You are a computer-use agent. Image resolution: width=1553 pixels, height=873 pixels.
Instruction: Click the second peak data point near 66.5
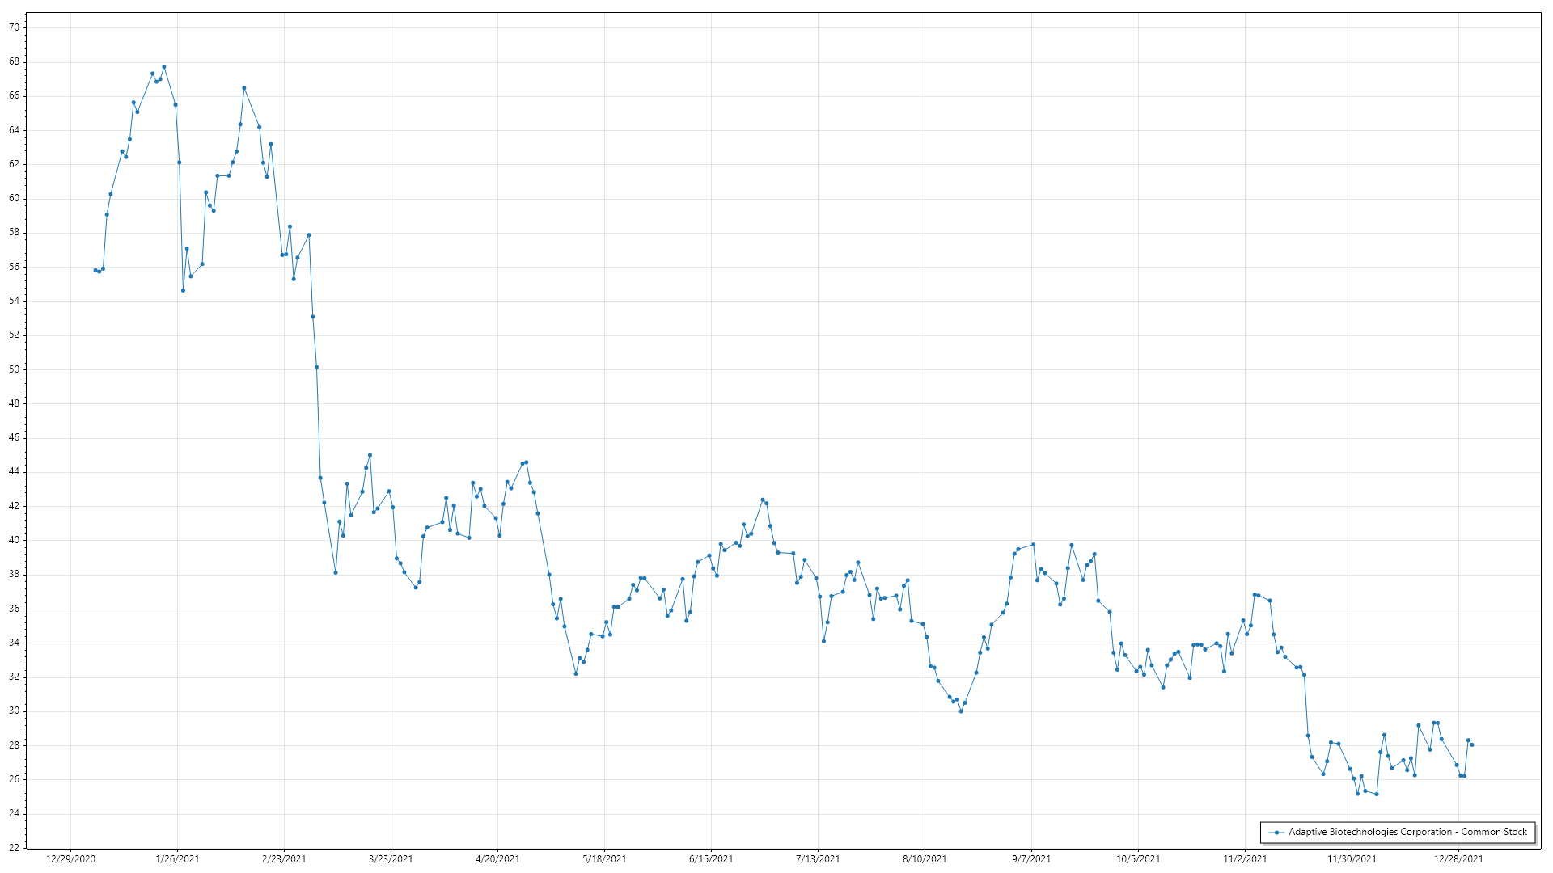click(244, 88)
